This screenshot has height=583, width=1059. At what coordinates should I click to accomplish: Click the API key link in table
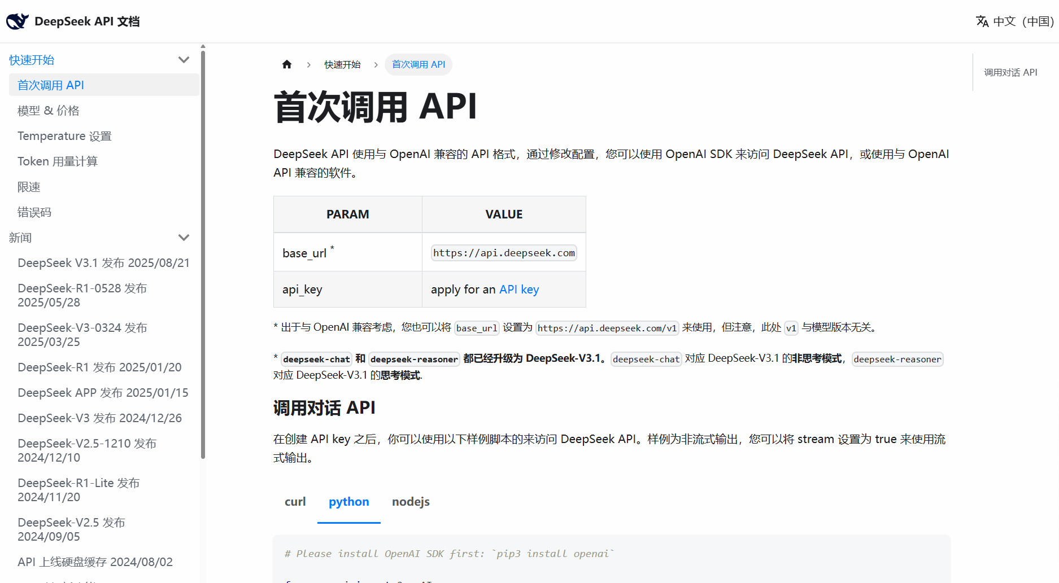coord(519,290)
